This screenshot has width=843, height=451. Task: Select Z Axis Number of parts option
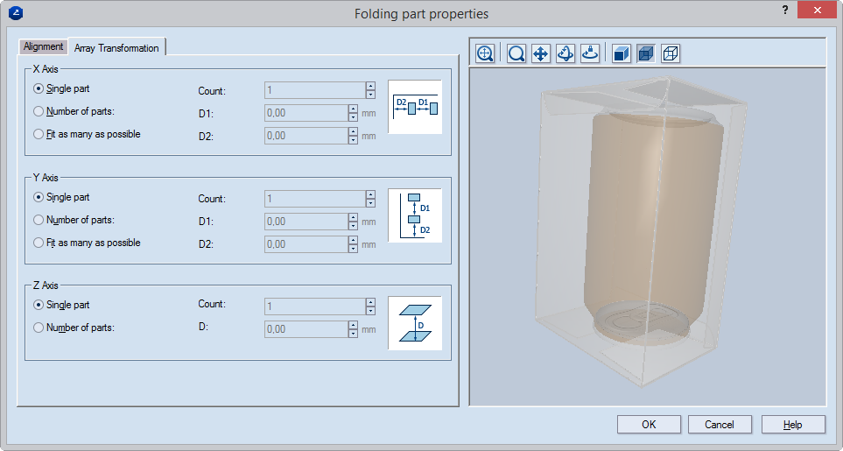38,328
